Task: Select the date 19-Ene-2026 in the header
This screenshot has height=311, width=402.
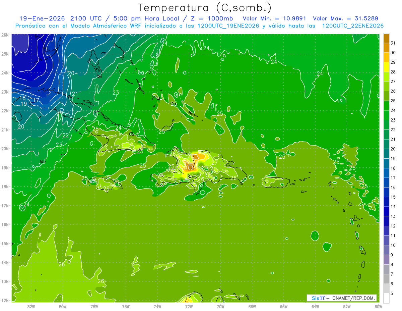Action: tap(42, 18)
